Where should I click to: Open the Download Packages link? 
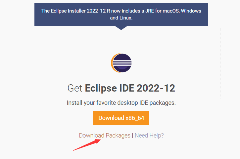[105, 136]
